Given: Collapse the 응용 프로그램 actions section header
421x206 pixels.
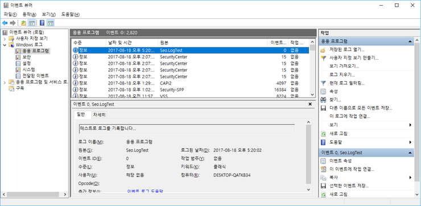Looking at the screenshot, I should pyautogui.click(x=410, y=41).
